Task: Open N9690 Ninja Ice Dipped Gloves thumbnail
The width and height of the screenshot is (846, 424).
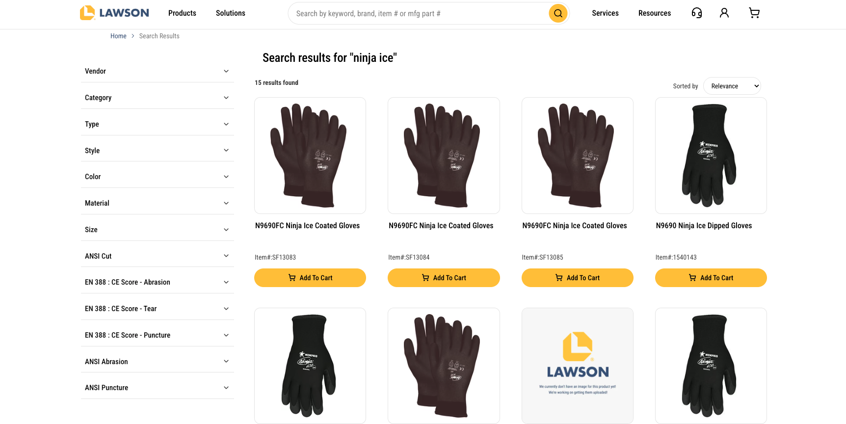Action: (x=711, y=156)
